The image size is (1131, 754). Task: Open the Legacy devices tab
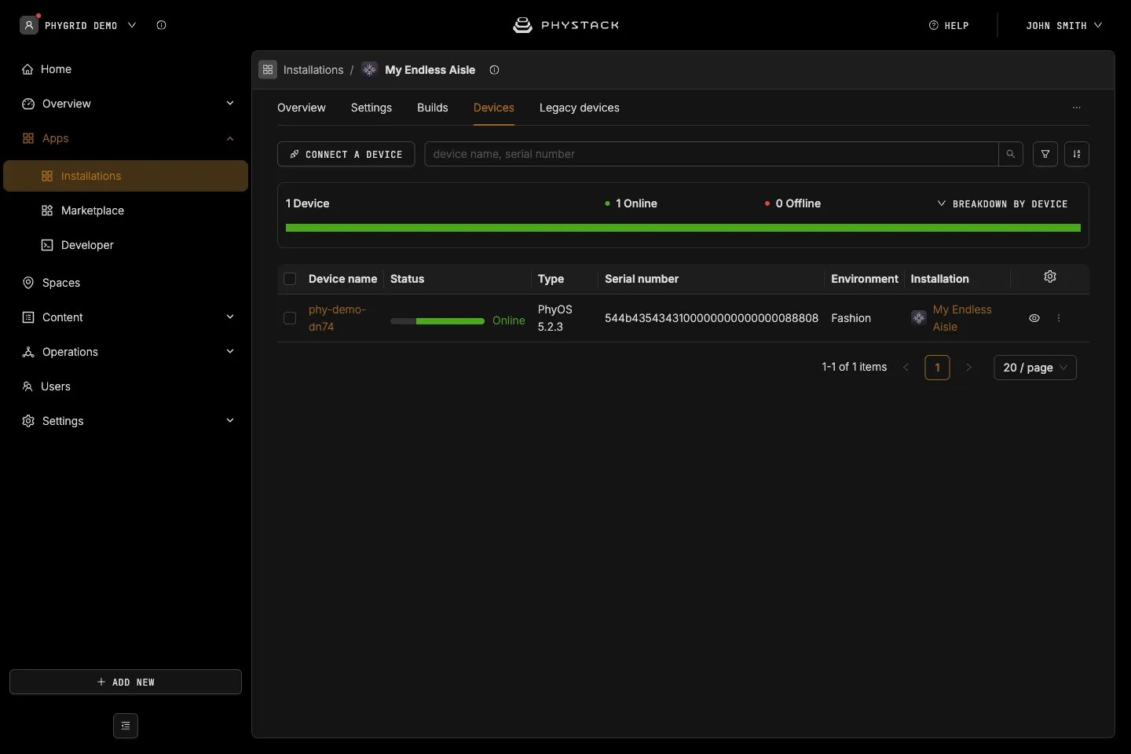point(580,108)
